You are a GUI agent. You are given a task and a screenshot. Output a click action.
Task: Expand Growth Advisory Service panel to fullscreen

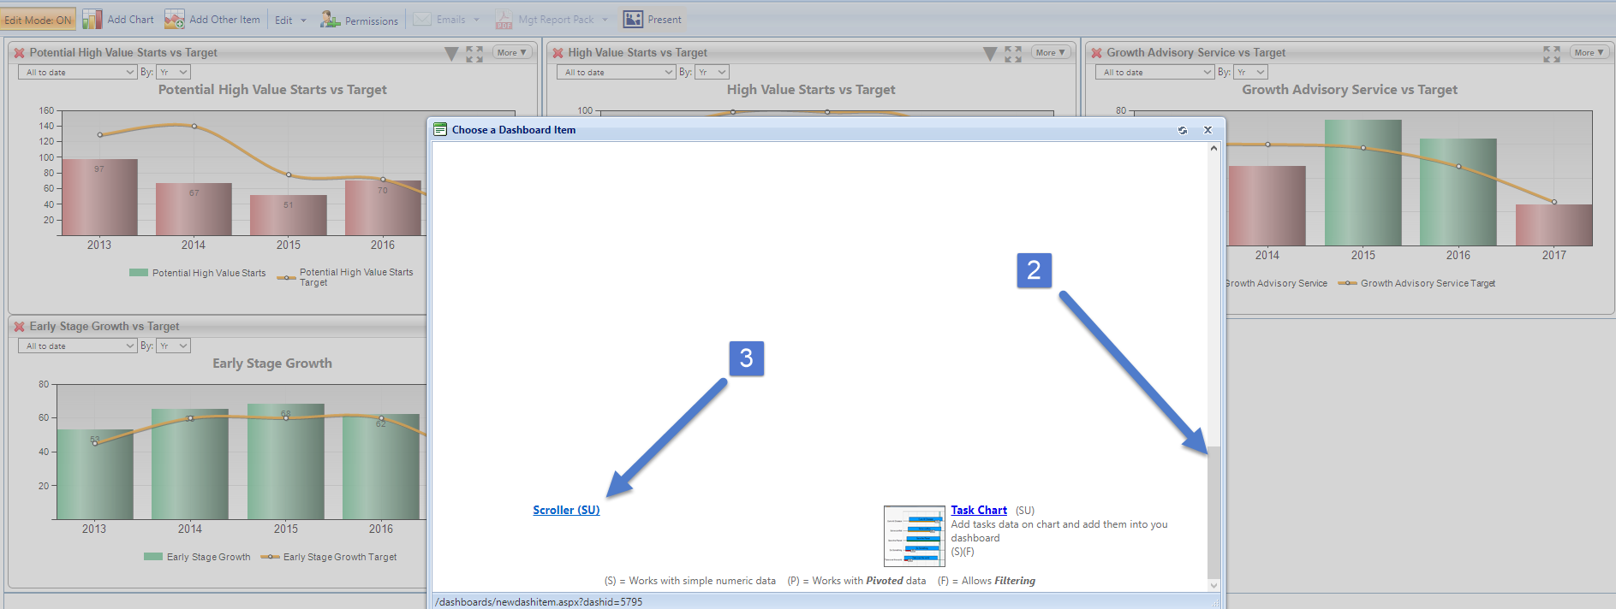click(x=1552, y=54)
